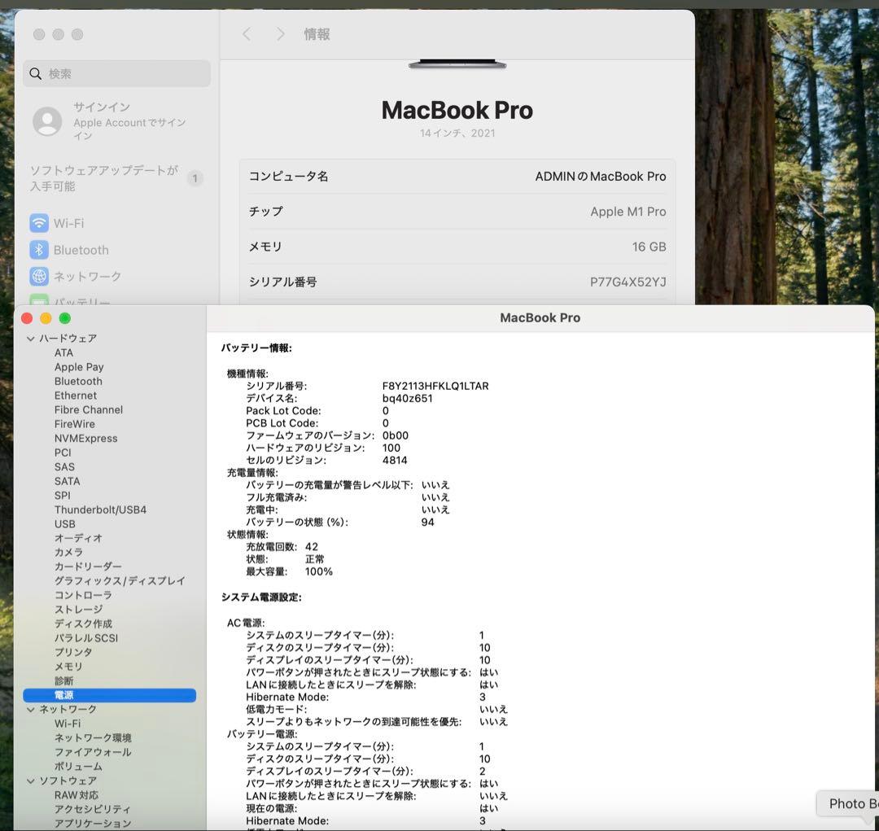Open the 診断 hardware entry
879x831 pixels.
tap(64, 680)
